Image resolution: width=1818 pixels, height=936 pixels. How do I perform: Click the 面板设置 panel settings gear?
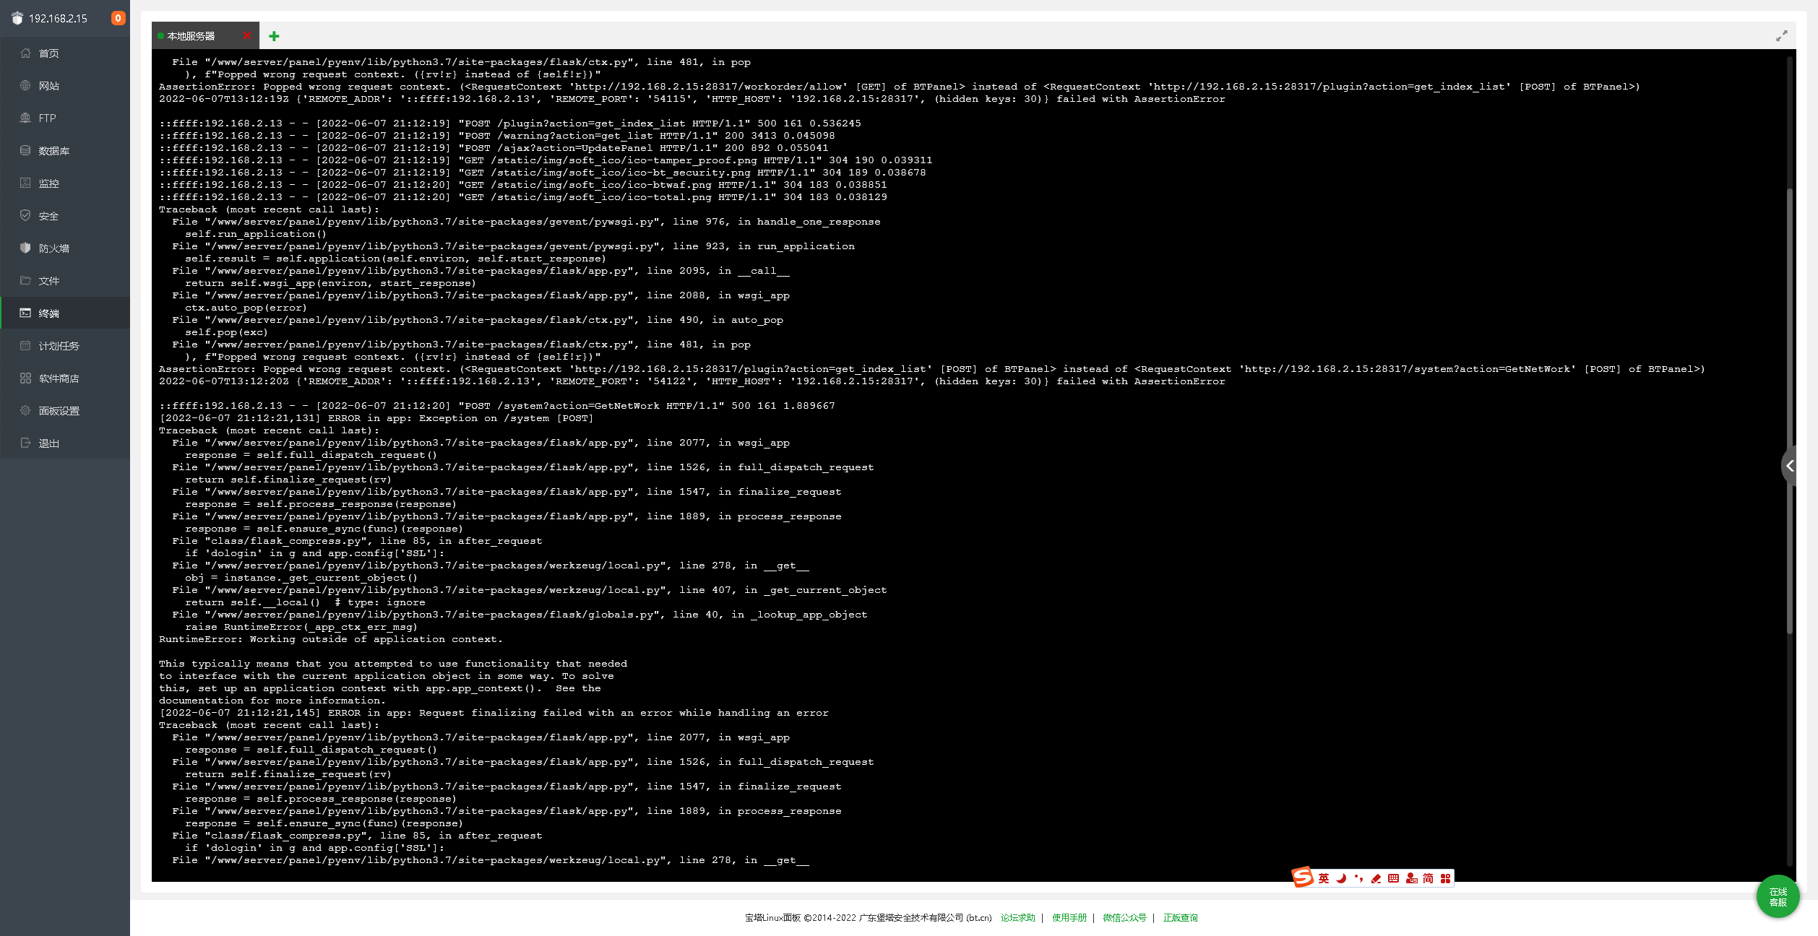coord(25,411)
